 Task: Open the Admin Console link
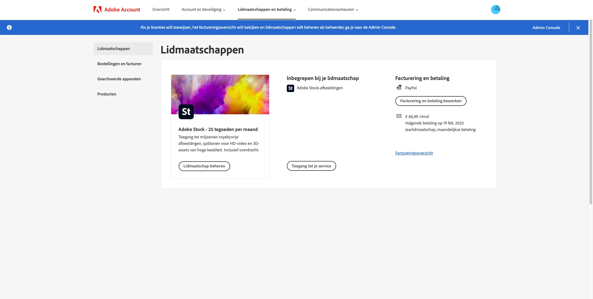[x=546, y=27]
